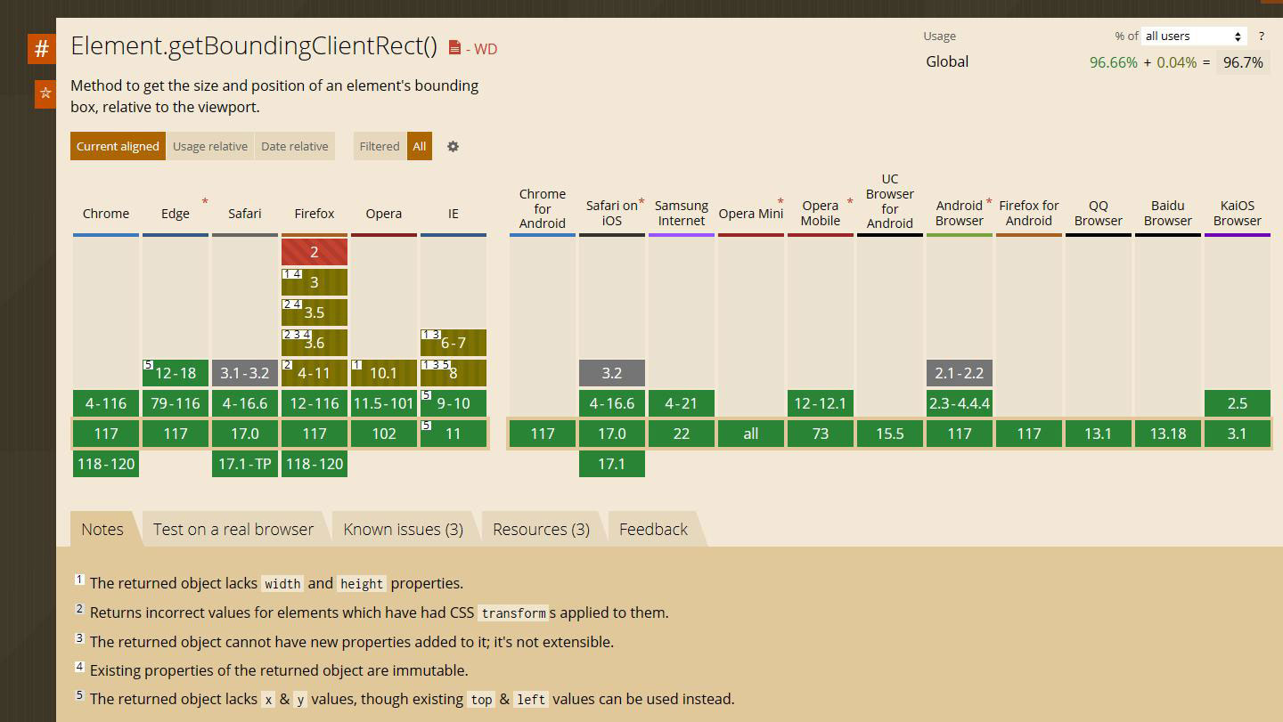Image resolution: width=1283 pixels, height=722 pixels.
Task: Switch to Usage relative view
Action: (210, 146)
